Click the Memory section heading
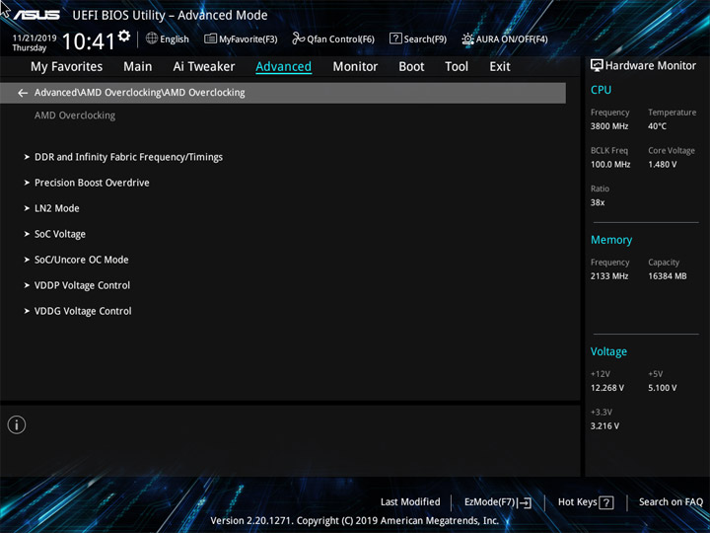The height and width of the screenshot is (533, 710). (611, 240)
